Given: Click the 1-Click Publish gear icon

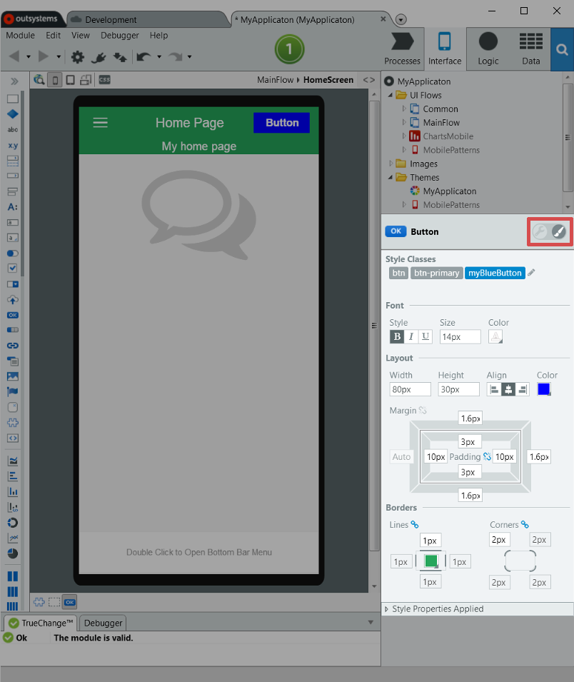Looking at the screenshot, I should click(x=78, y=56).
